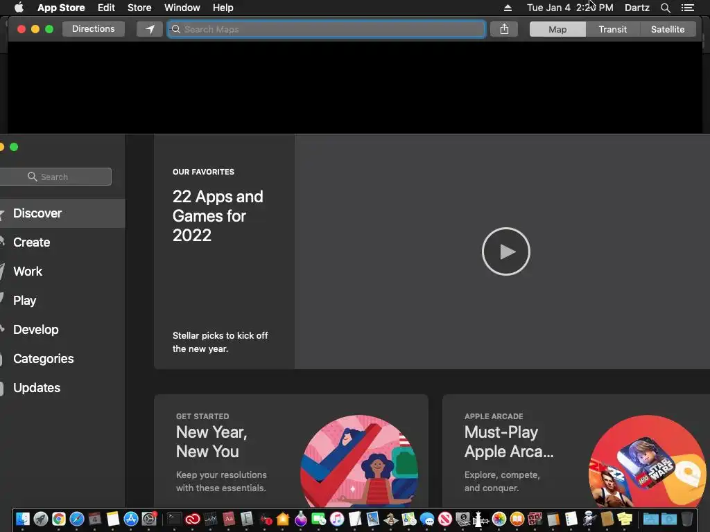
Task: Click the App Store Search field
Action: coord(55,177)
